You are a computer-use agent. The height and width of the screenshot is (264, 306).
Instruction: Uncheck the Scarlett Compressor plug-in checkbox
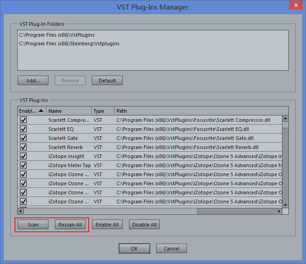point(23,120)
